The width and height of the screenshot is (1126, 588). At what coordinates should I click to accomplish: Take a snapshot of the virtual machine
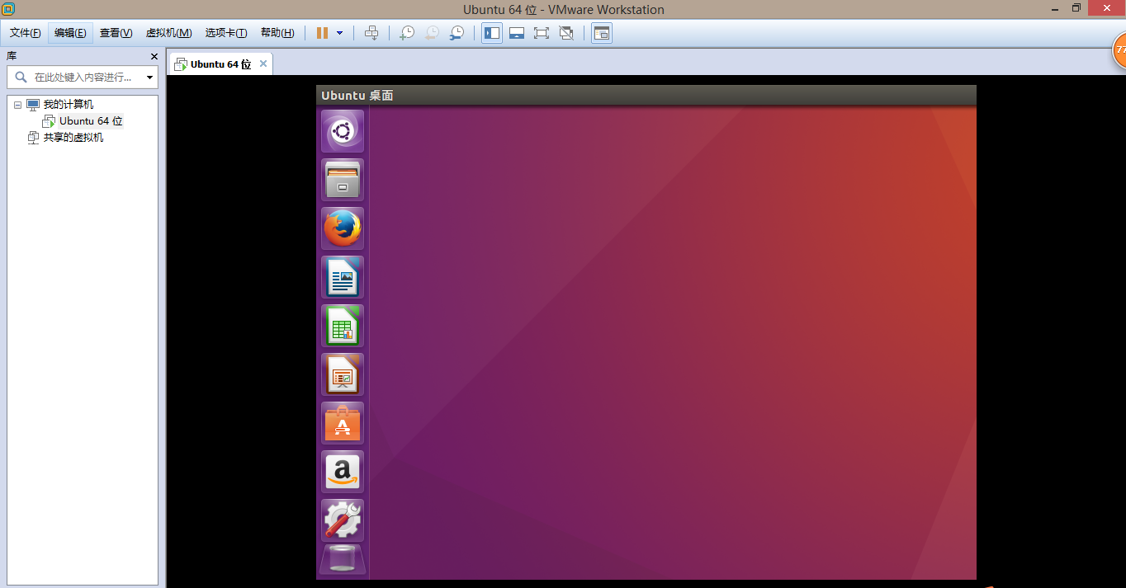[407, 33]
